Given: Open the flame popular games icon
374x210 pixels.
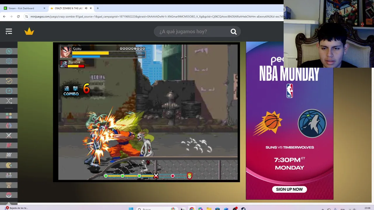Looking at the screenshot, I should tap(9, 71).
